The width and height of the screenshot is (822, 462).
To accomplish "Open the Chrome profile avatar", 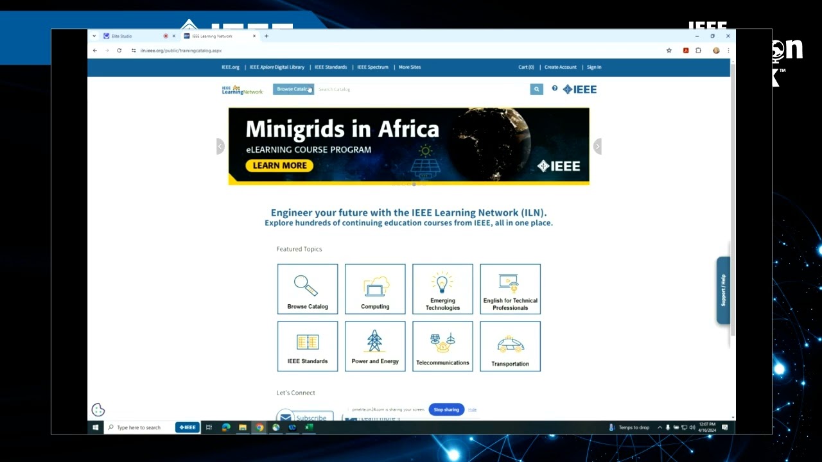I will click(x=716, y=50).
